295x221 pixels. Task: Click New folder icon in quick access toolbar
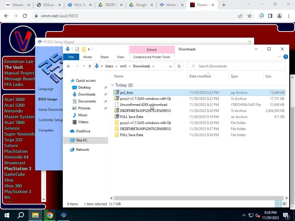point(84,49)
